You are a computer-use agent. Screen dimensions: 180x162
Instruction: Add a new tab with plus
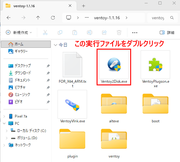click(x=84, y=6)
